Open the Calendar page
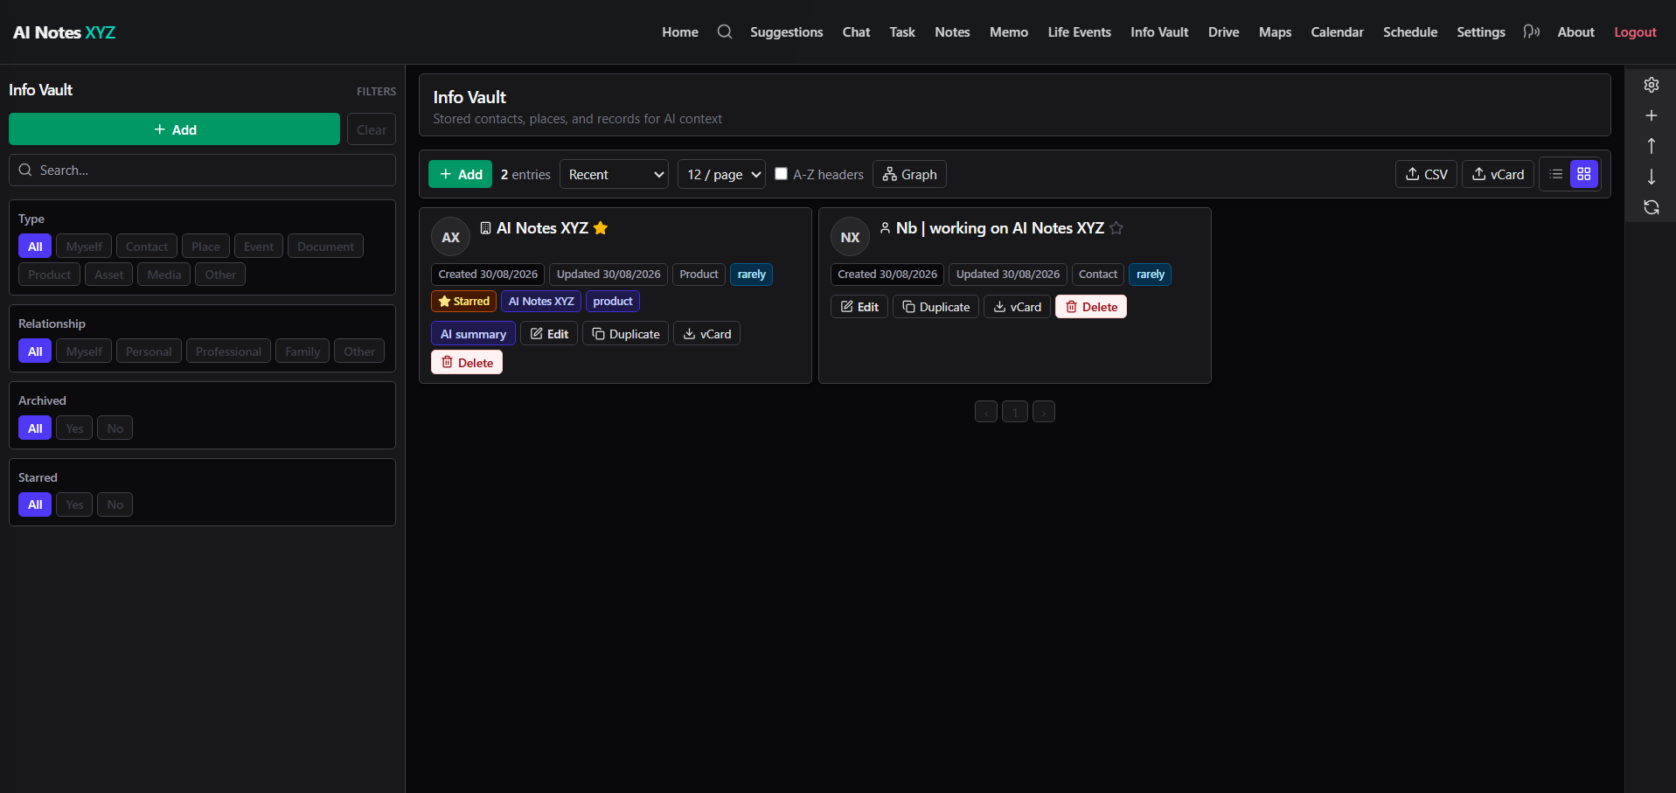Image resolution: width=1676 pixels, height=793 pixels. [1337, 31]
